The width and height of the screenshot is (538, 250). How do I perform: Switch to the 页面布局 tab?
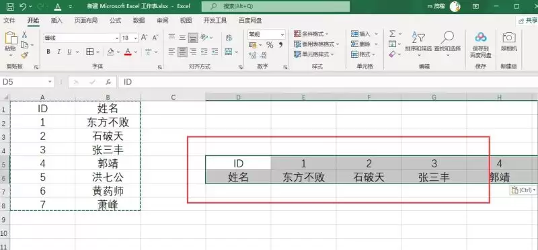click(x=86, y=21)
